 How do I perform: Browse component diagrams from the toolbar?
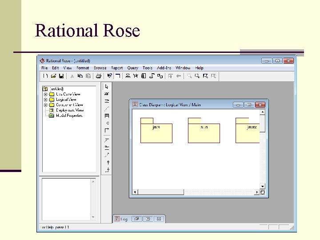click(144, 76)
